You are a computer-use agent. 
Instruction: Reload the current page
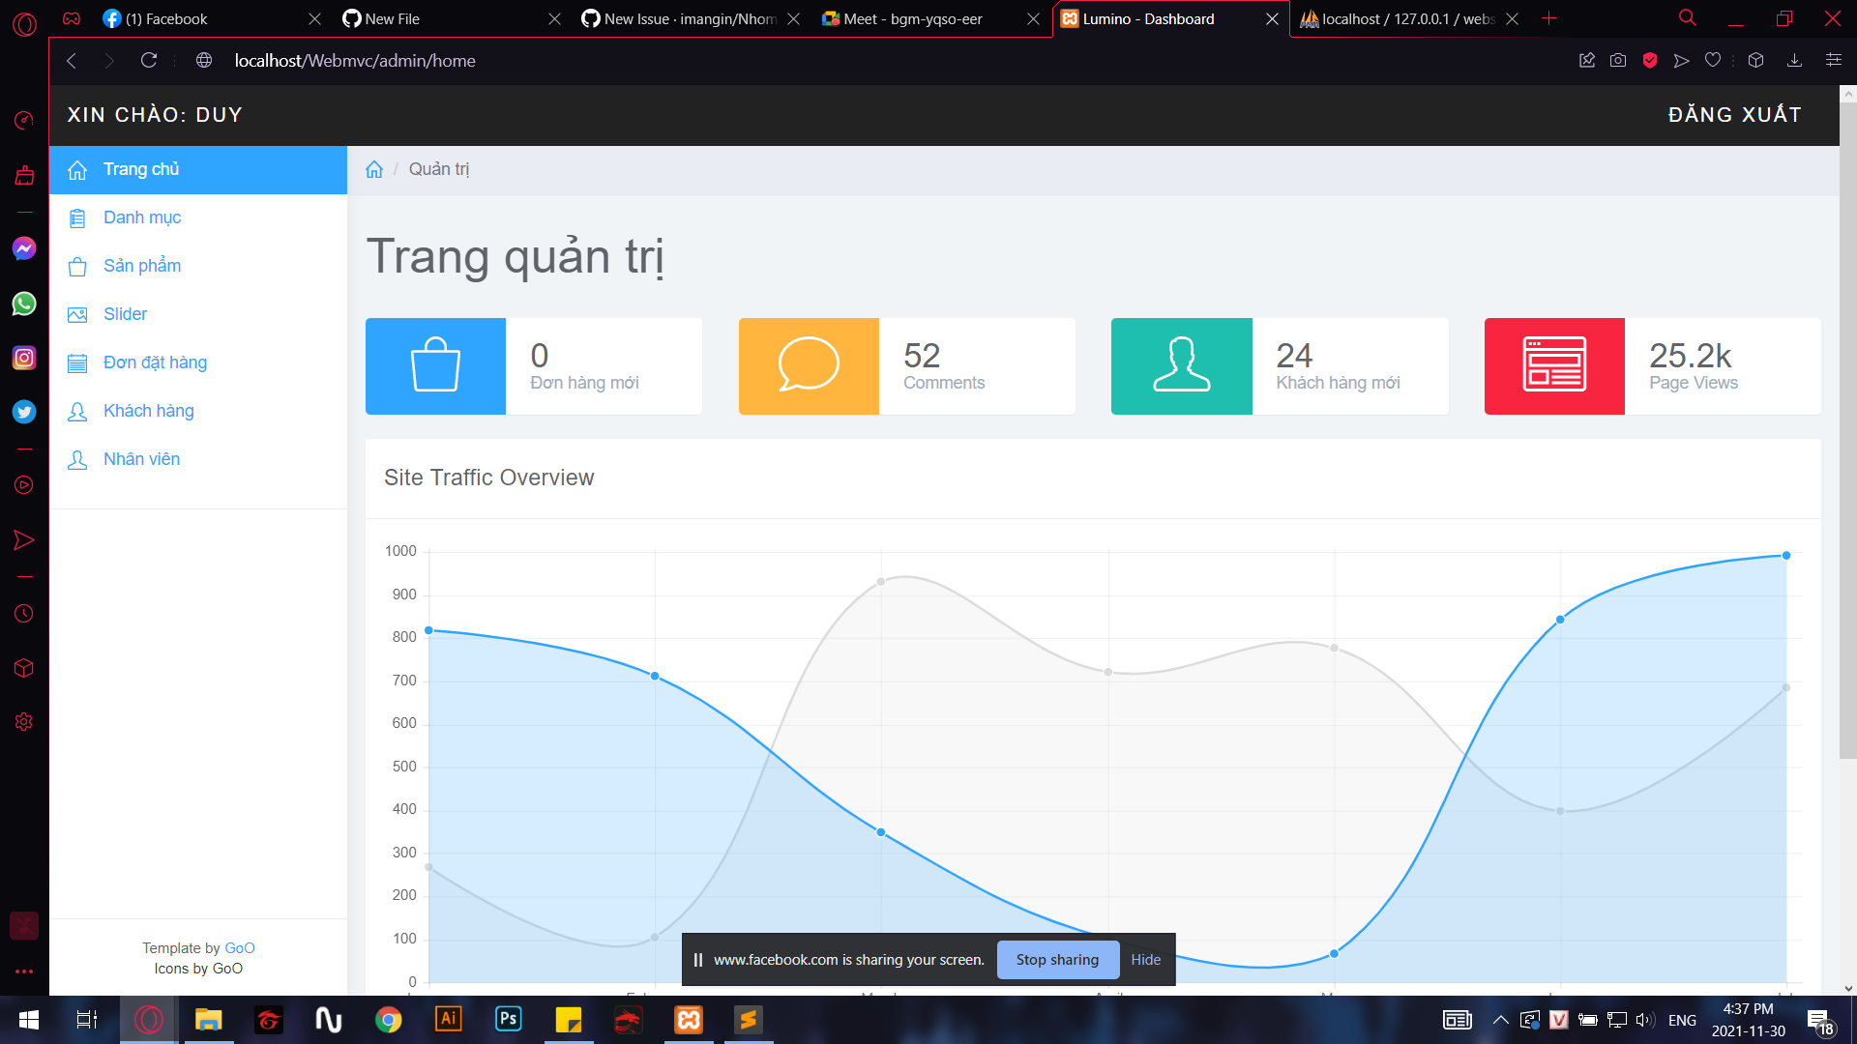tap(149, 60)
